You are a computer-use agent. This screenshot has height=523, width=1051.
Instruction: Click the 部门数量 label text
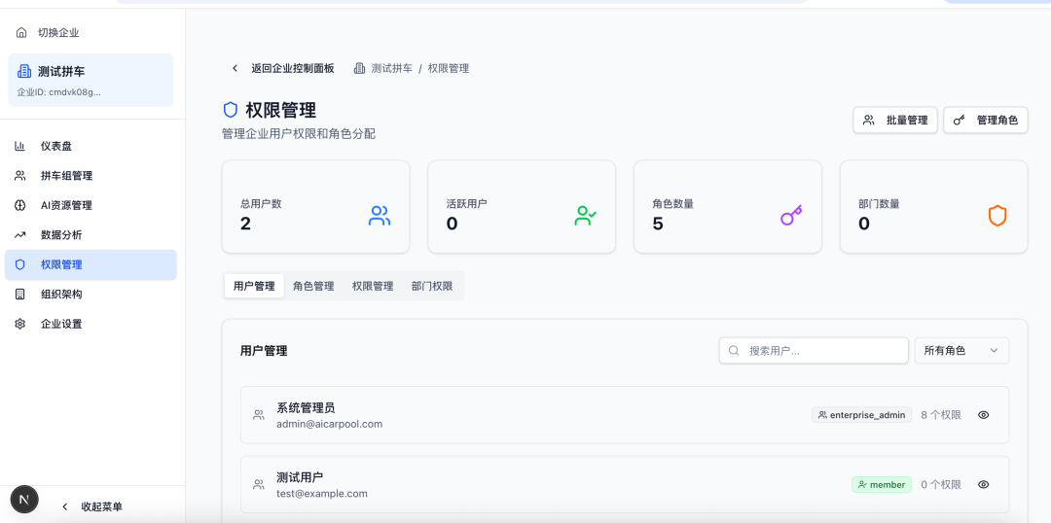[x=879, y=203]
